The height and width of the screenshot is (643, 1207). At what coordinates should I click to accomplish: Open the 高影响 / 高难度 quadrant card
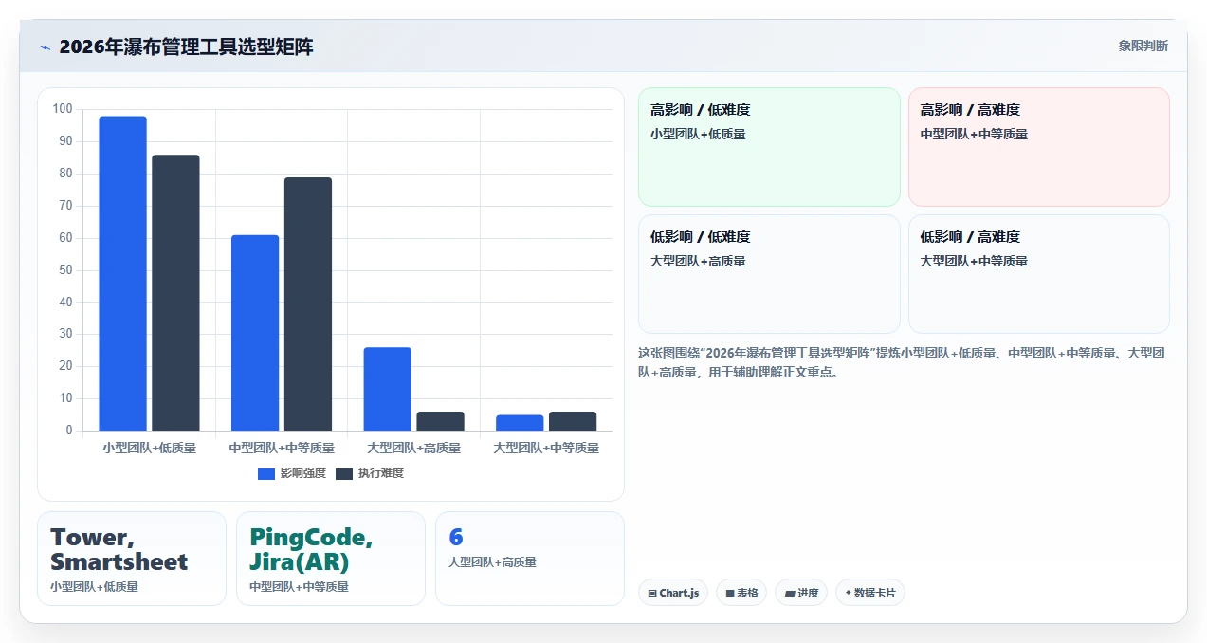tap(1038, 147)
